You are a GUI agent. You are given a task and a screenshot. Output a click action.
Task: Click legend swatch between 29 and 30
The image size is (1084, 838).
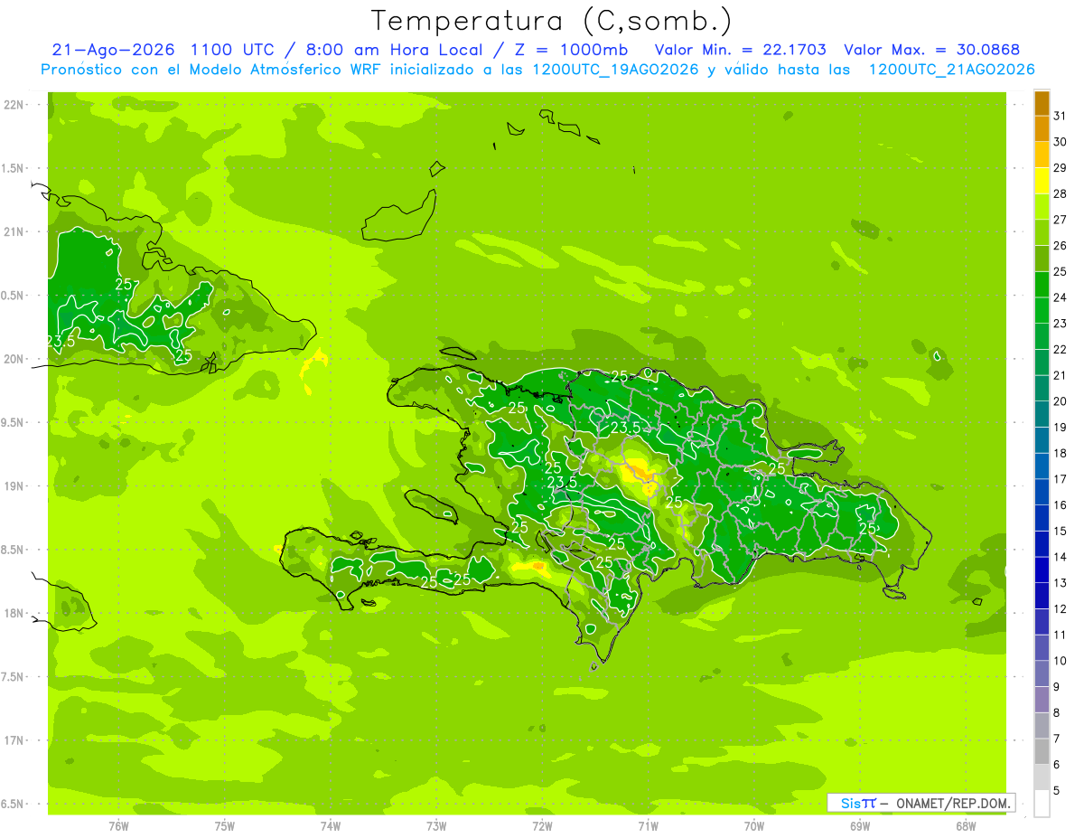1042,155
